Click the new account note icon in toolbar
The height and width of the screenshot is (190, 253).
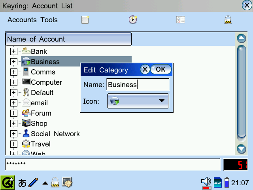(x=85, y=20)
